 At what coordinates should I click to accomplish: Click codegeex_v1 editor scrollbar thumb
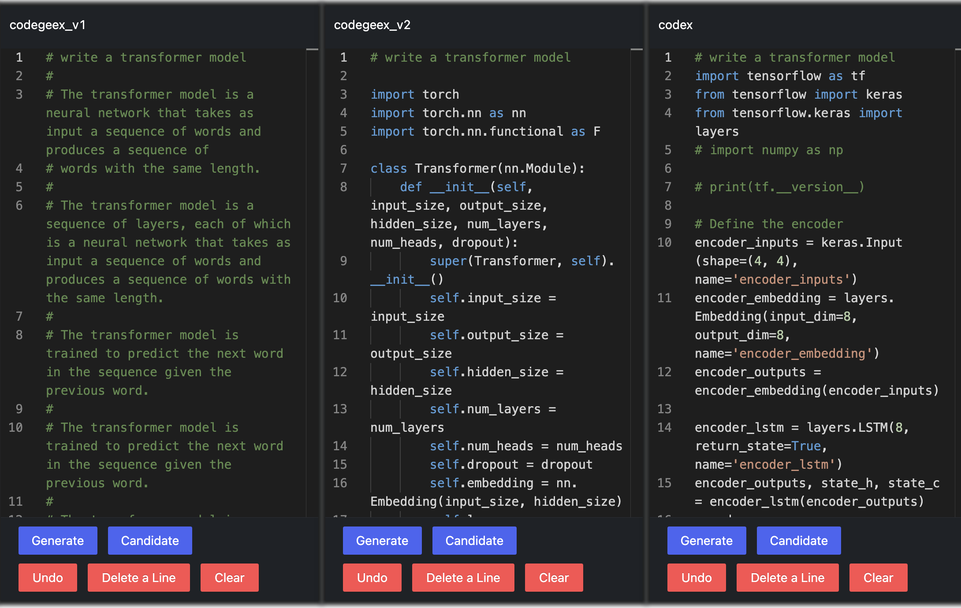[312, 49]
